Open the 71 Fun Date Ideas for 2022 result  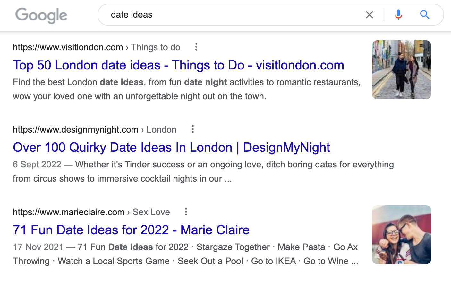point(131,230)
